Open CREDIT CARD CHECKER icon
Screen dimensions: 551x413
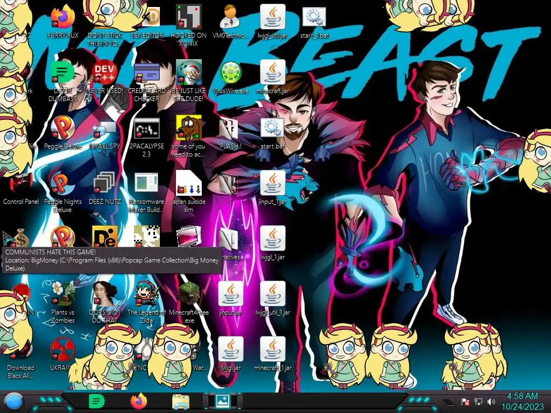146,73
